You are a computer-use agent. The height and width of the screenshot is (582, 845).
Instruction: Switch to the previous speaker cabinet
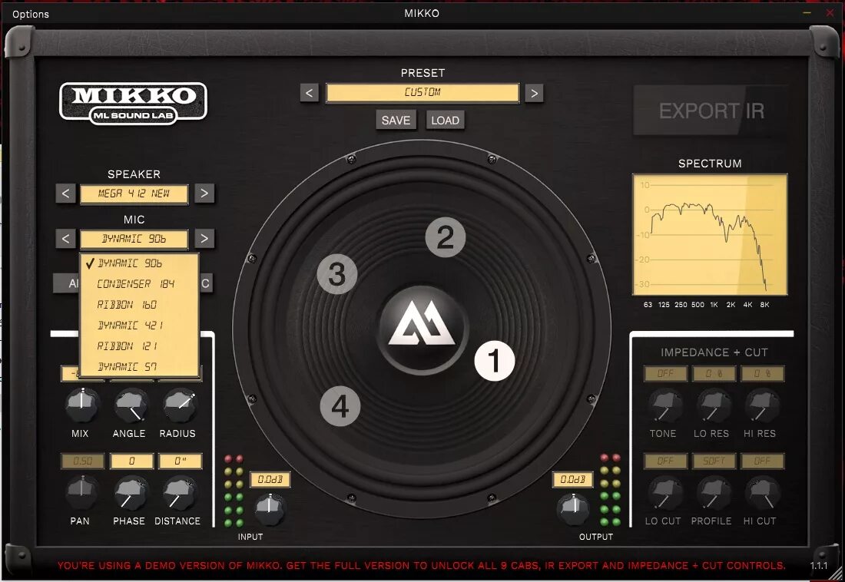click(x=65, y=193)
